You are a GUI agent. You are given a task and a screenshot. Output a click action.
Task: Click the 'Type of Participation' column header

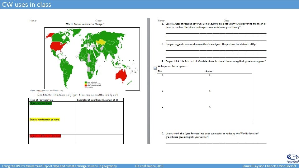point(41,100)
